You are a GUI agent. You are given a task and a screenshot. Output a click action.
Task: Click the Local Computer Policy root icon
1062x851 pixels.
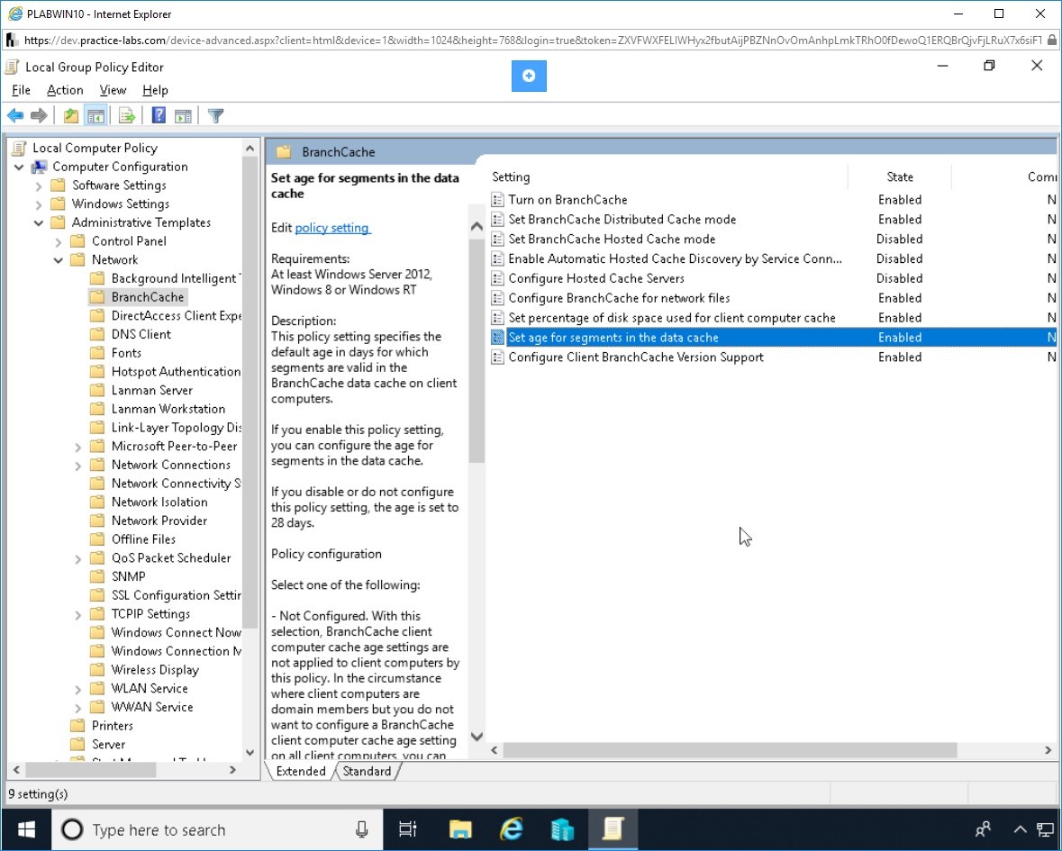[x=20, y=148]
